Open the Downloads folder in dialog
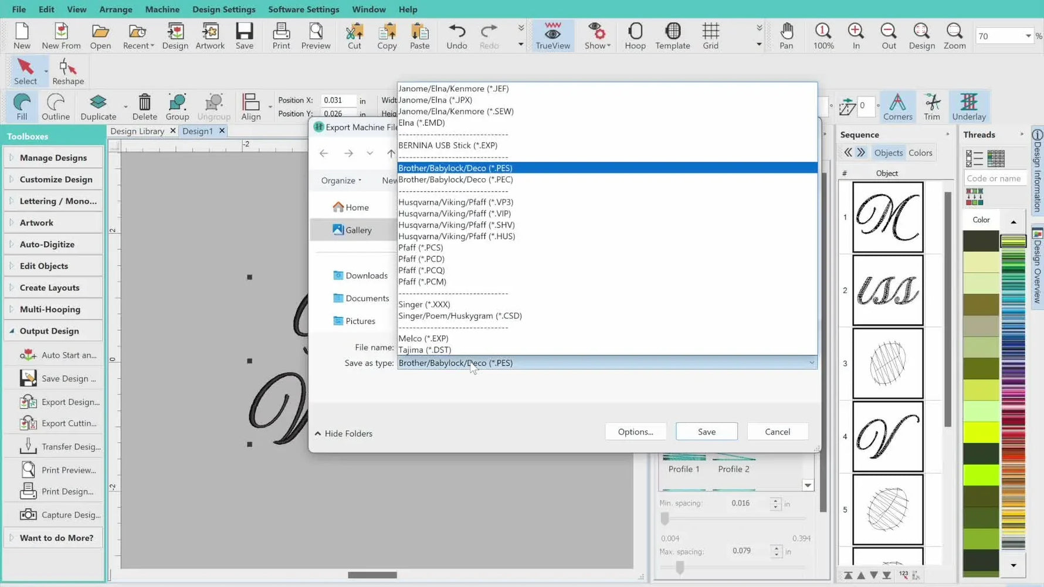The height and width of the screenshot is (587, 1044). tap(360, 275)
